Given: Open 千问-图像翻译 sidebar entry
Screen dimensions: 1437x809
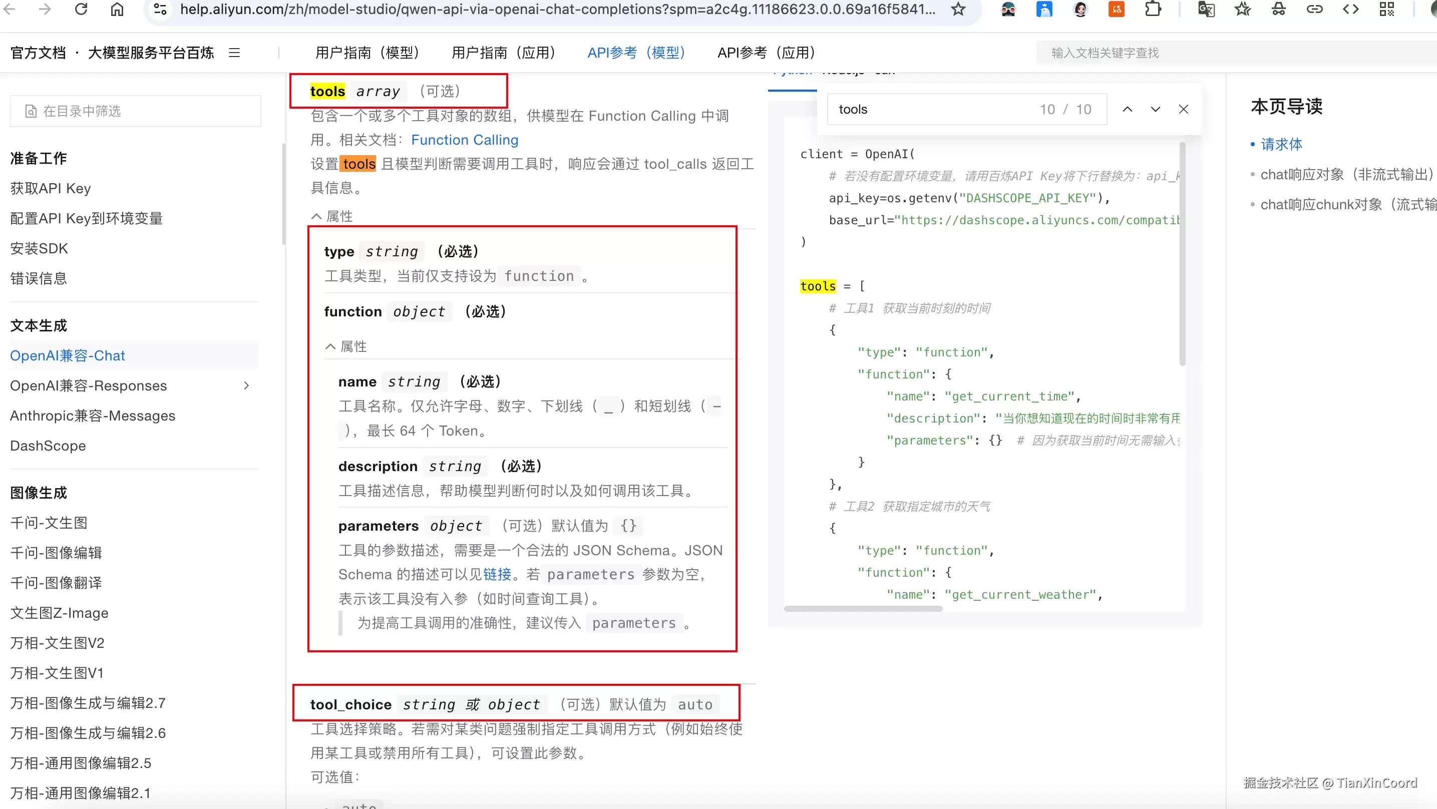Looking at the screenshot, I should tap(56, 583).
